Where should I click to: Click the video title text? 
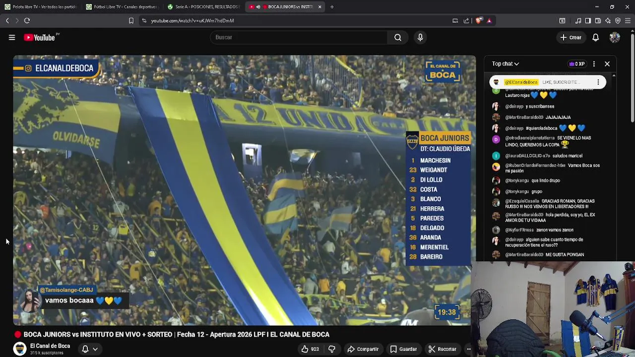click(176, 335)
